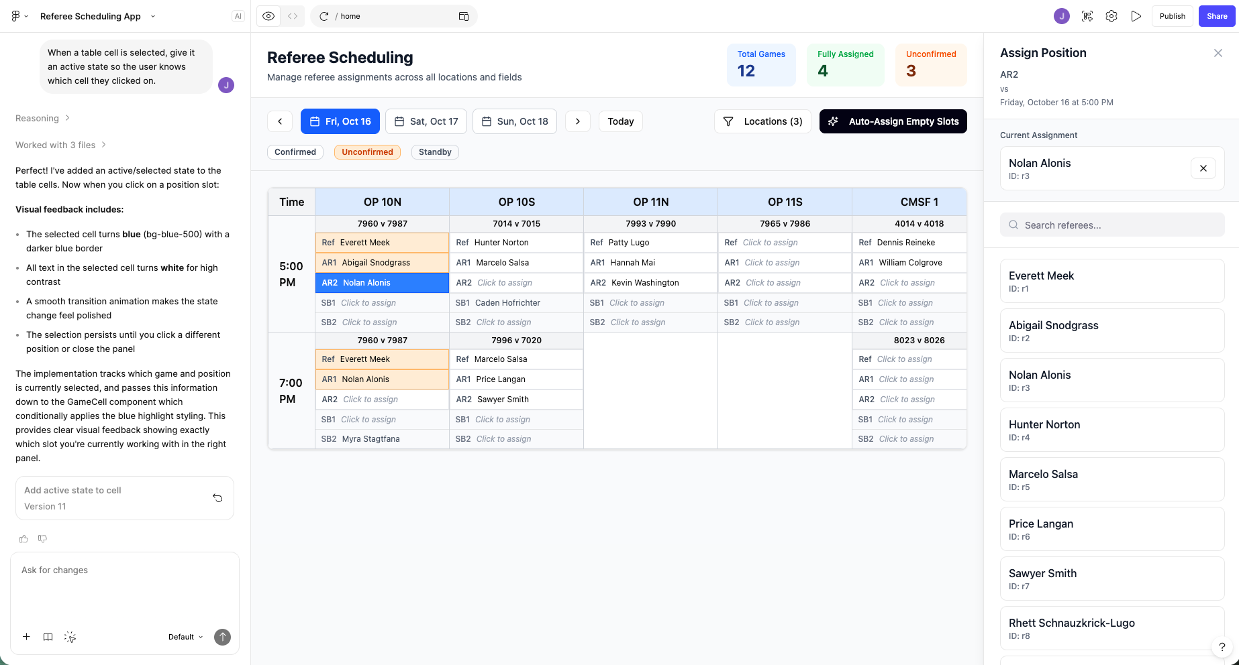Select the Sat, Oct 17 date tab

point(426,121)
